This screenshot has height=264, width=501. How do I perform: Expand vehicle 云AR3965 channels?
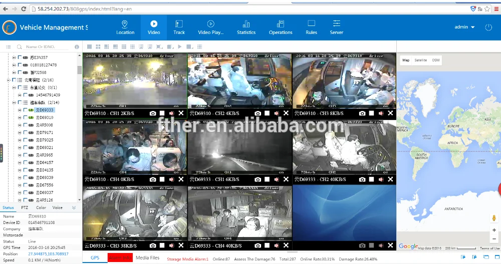[20, 155]
